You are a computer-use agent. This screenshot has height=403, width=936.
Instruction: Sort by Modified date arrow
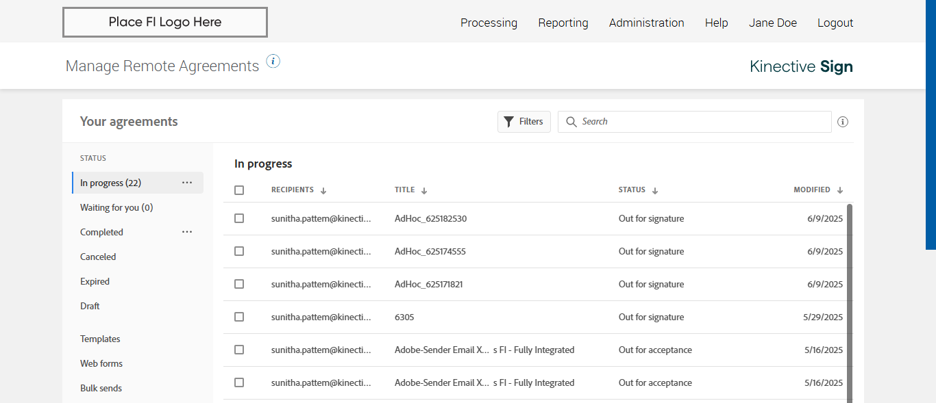[840, 190]
